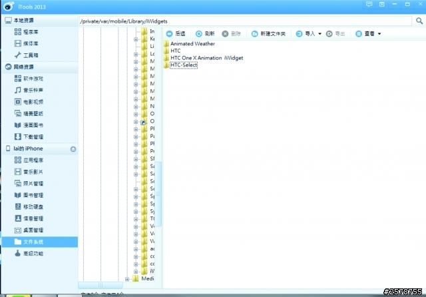426x297 pixels.
Task: Click the path address field
Action: (246, 21)
